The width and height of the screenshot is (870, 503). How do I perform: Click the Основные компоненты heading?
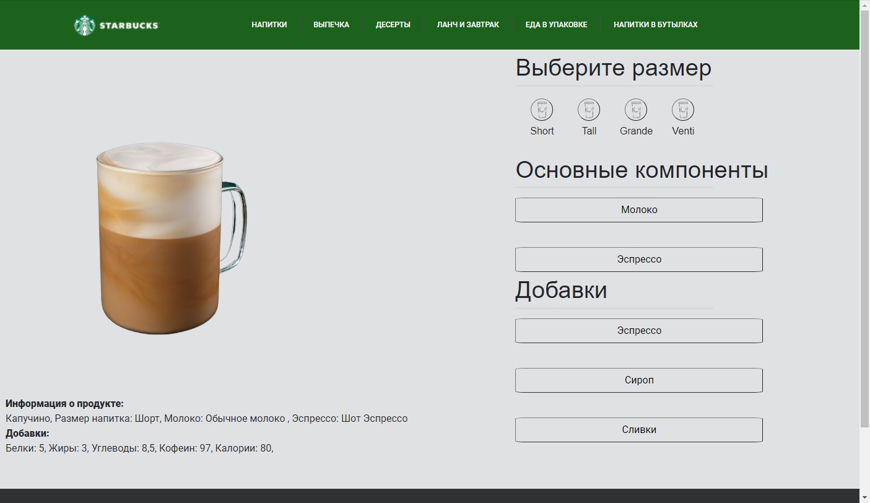point(642,170)
